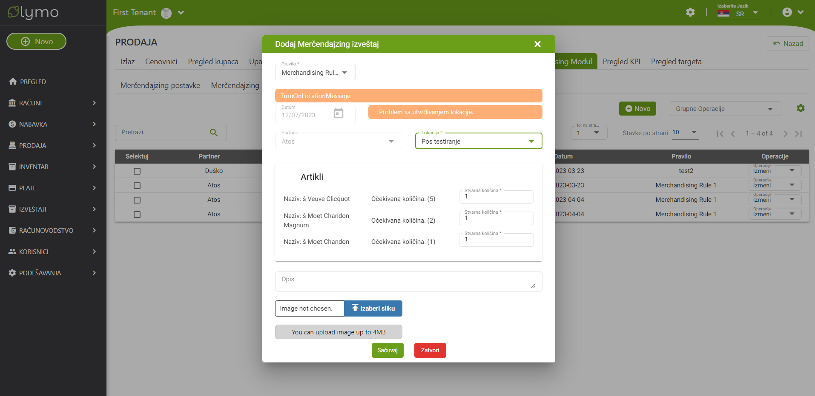The image size is (815, 396).
Task: Click the PREGLED home icon in sidebar
Action: 13,82
